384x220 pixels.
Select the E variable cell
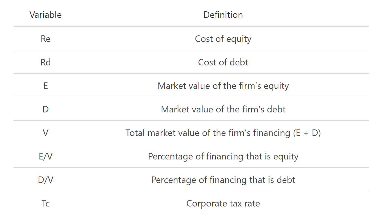coord(45,86)
